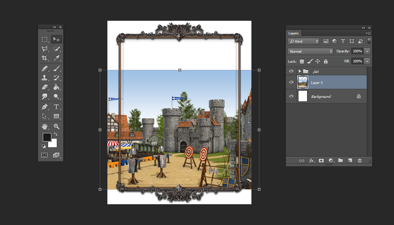Screen dimensions: 394x225
Task: Select the Eraser tool
Action: [x=45, y=87]
